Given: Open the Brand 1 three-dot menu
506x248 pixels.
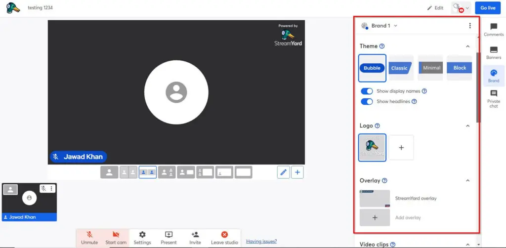Looking at the screenshot, I should 469,26.
